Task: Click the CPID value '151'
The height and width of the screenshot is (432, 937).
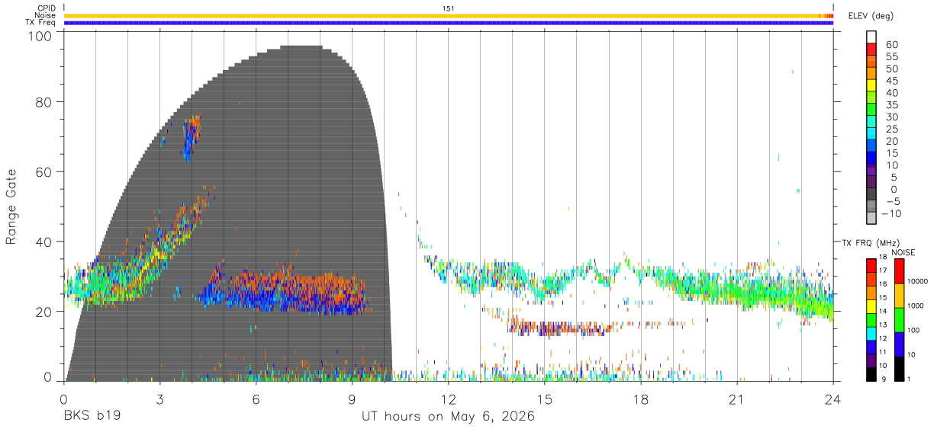Action: pos(449,8)
